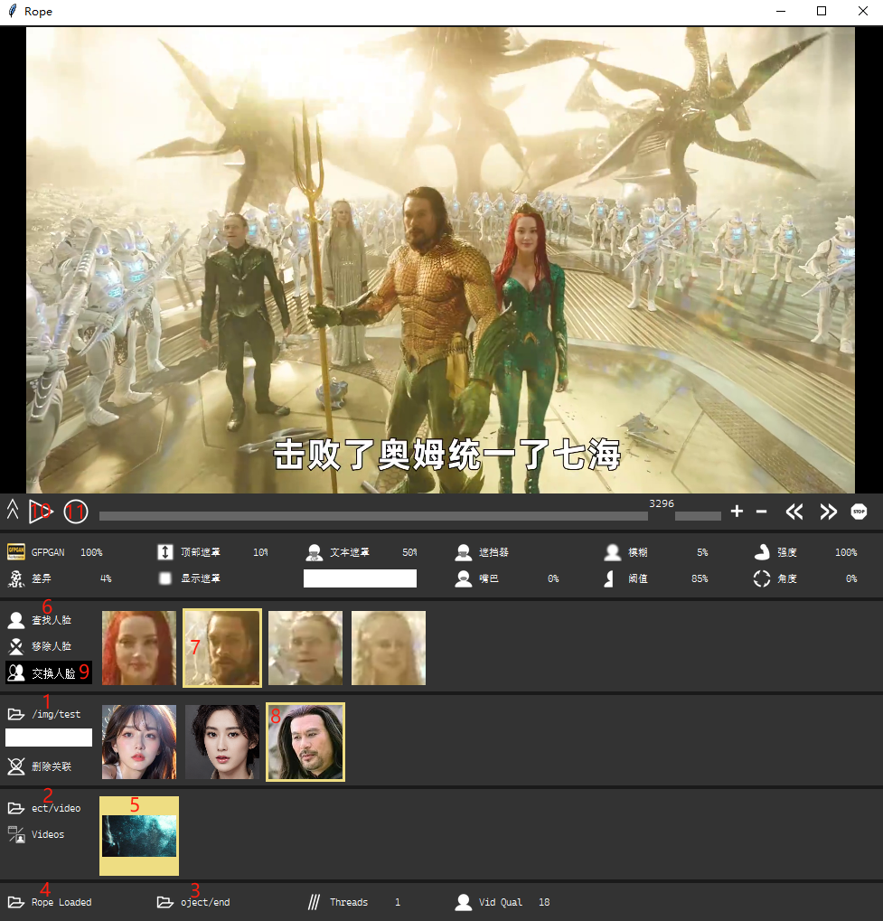Toggle the 显示遮罩 (show mask) checkbox
This screenshot has width=883, height=921.
click(x=167, y=578)
